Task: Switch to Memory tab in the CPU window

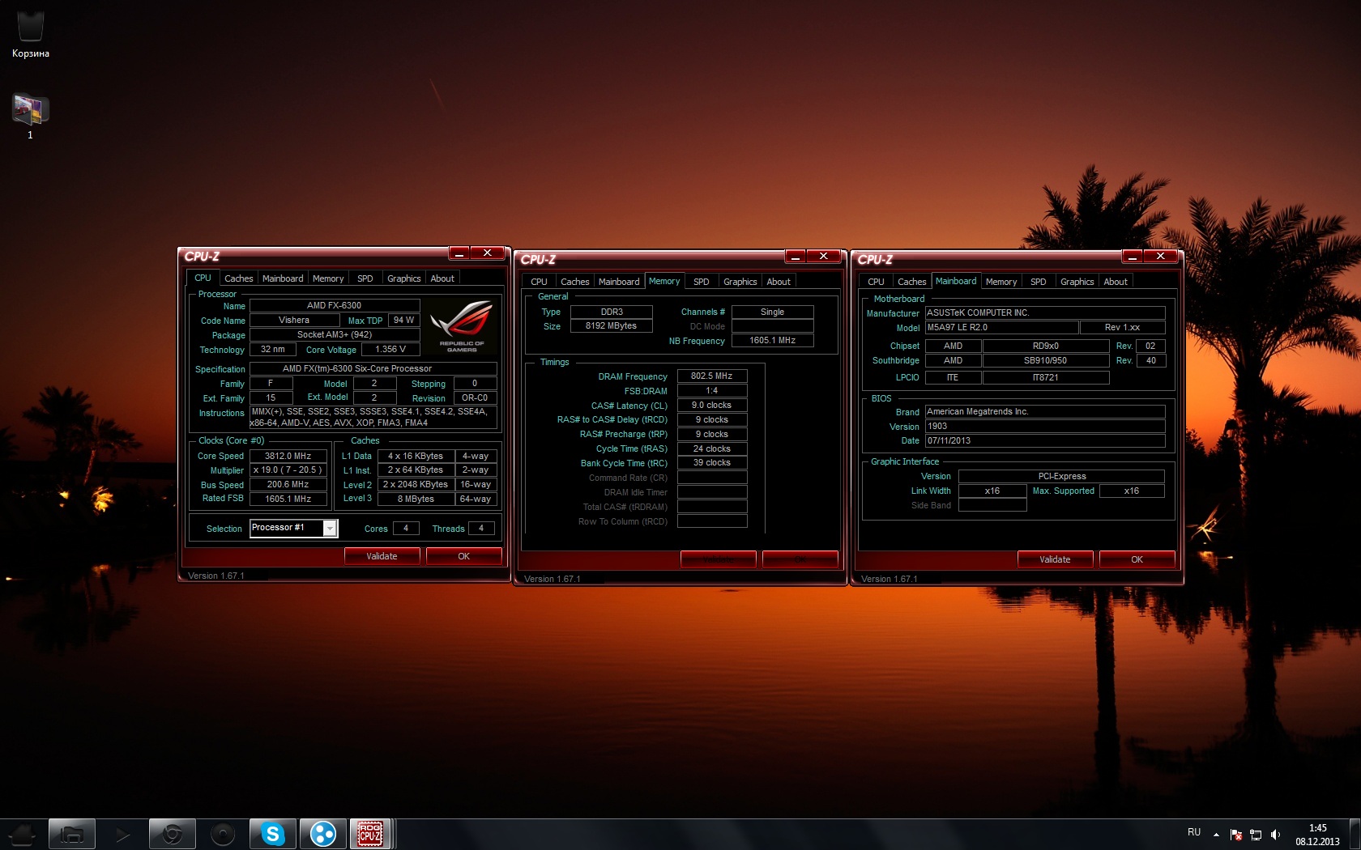Action: (x=328, y=278)
